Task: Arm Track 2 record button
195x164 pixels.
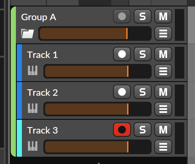Action: 122,92
